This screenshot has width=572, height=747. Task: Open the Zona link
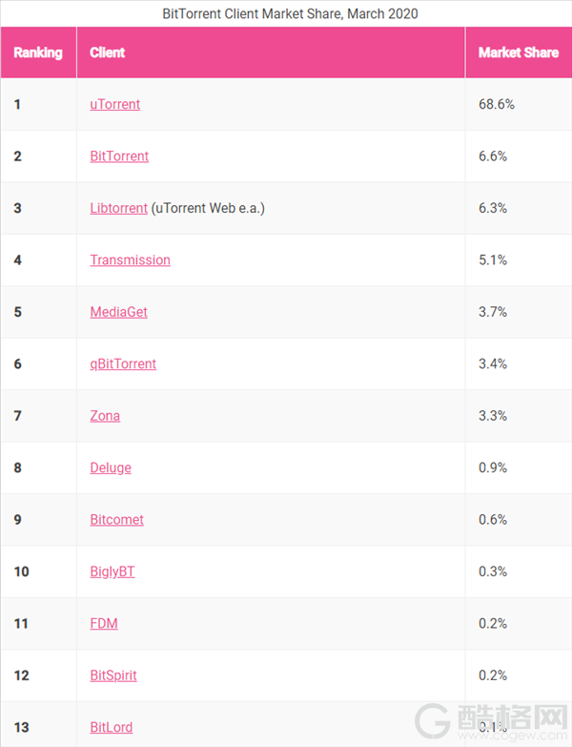(x=105, y=416)
